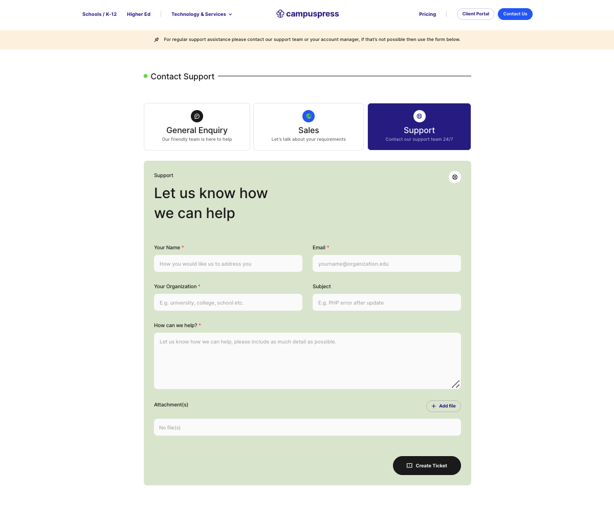Click the pin icon in the support notice banner
Viewport: 614px width, 516px height.
(x=157, y=39)
